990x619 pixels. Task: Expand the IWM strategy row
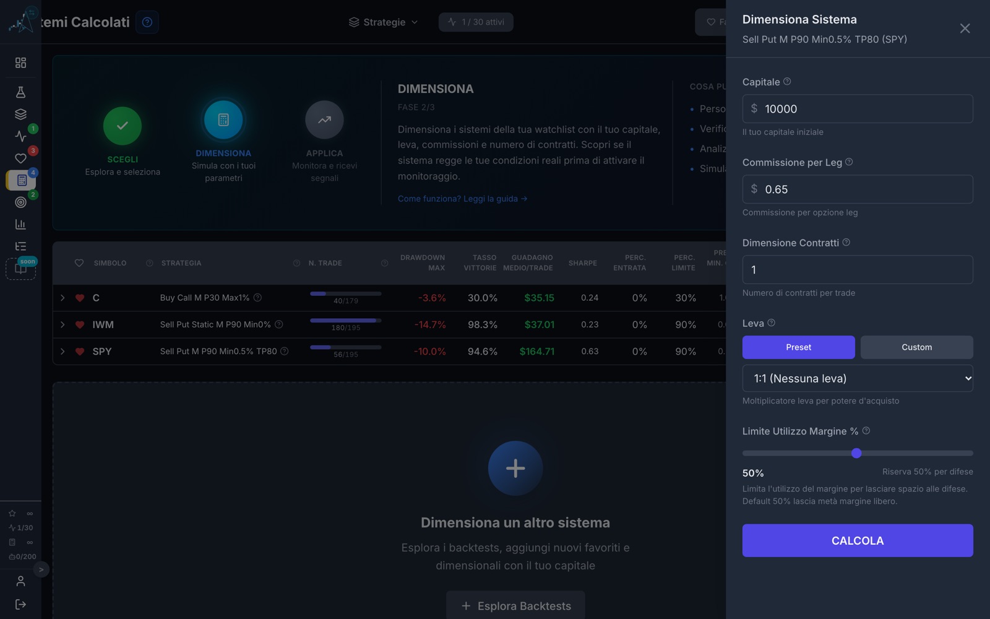click(62, 324)
